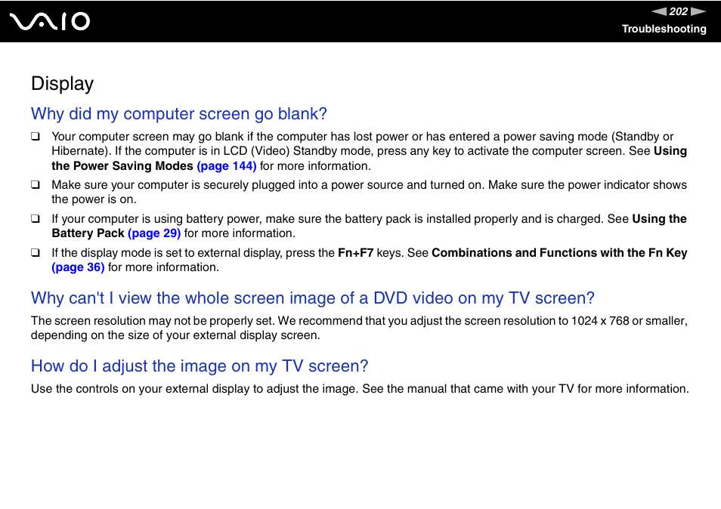The image size is (721, 509).
Task: Click bullet beside 'If the display mode is set'
Action: coord(36,253)
